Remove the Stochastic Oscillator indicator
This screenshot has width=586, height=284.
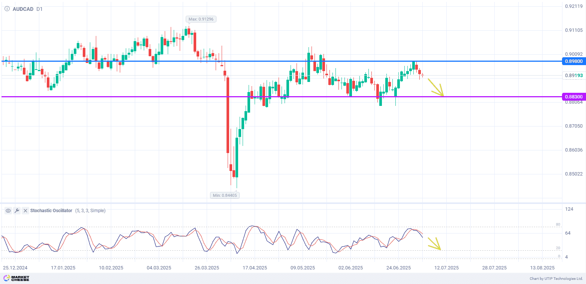click(x=25, y=211)
